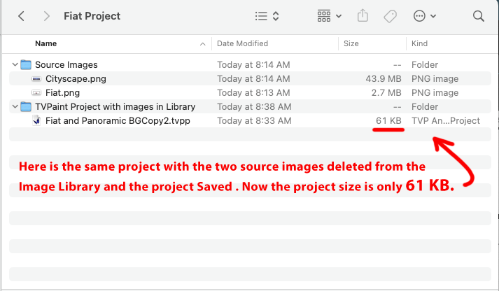The width and height of the screenshot is (499, 291).
Task: Click the 61 KB size value
Action: pyautogui.click(x=388, y=120)
